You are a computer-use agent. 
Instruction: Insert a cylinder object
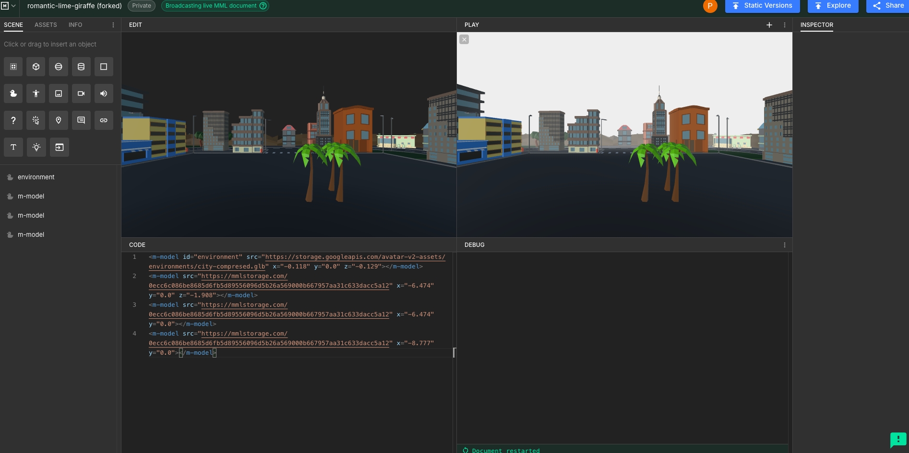click(81, 67)
